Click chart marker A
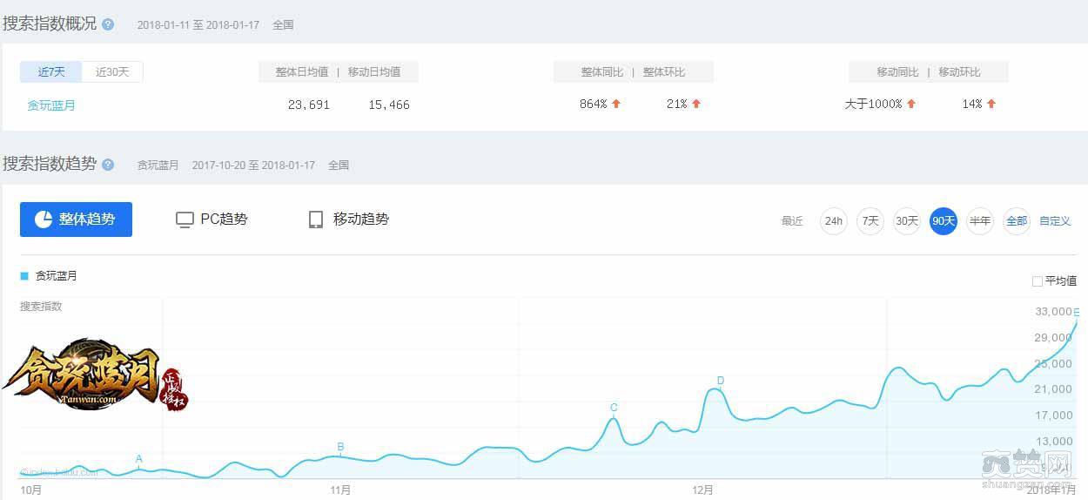This screenshot has height=500, width=1088. point(139,459)
